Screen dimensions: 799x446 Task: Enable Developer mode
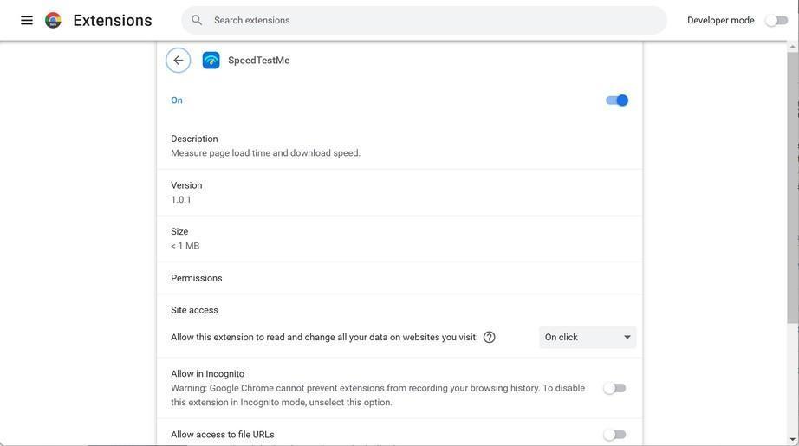pyautogui.click(x=776, y=20)
